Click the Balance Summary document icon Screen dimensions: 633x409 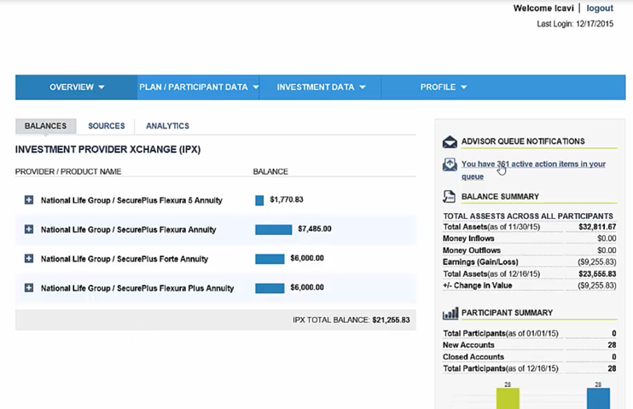click(x=450, y=197)
